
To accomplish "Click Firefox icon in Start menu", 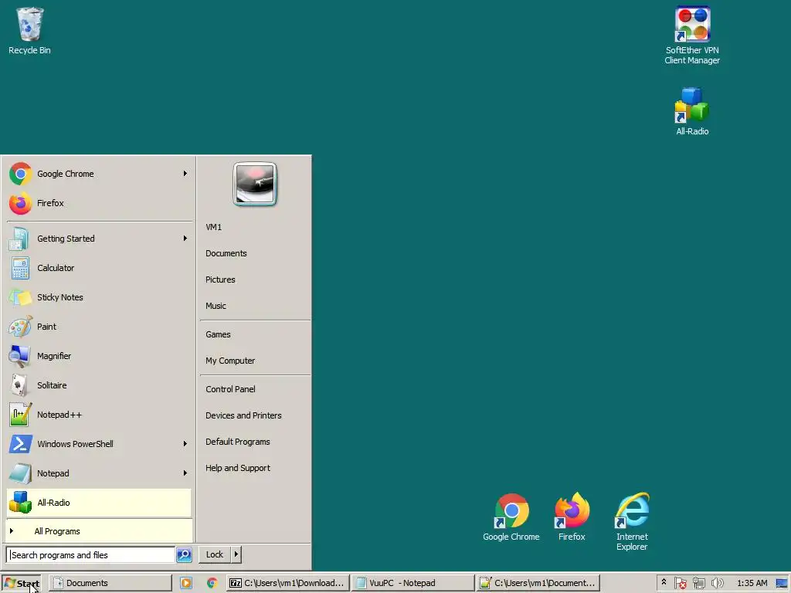I will pyautogui.click(x=20, y=203).
